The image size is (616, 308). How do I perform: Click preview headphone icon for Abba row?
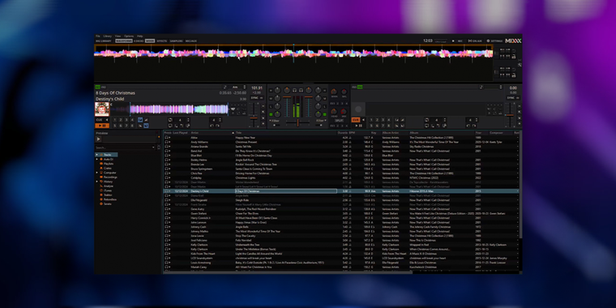tap(166, 138)
